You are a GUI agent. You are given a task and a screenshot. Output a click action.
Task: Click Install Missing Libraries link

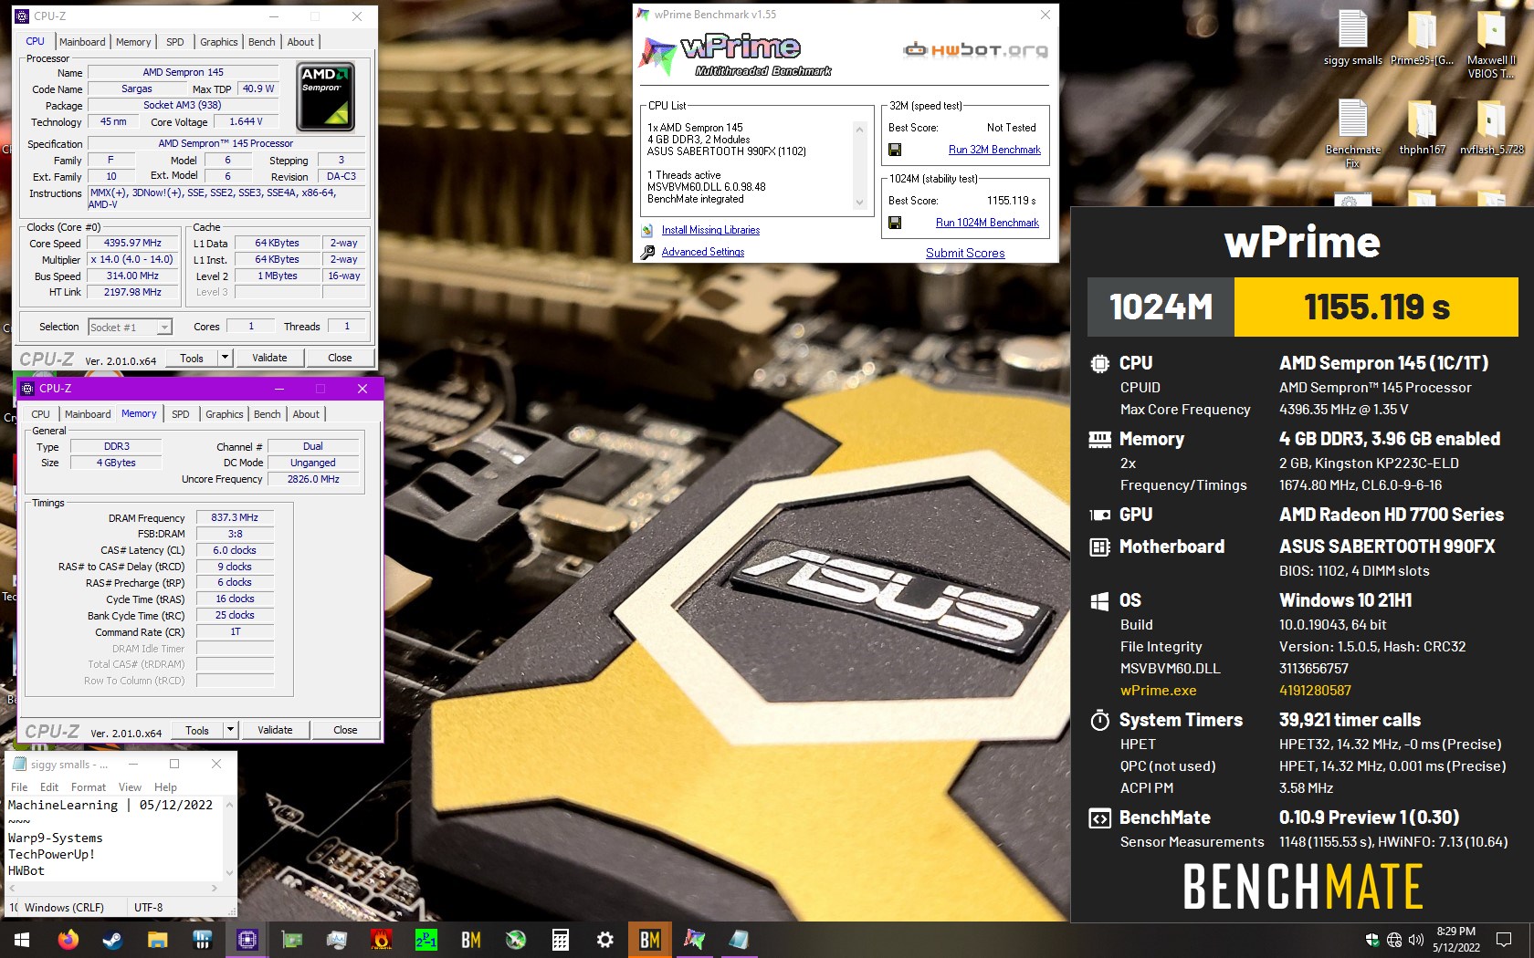(x=710, y=231)
